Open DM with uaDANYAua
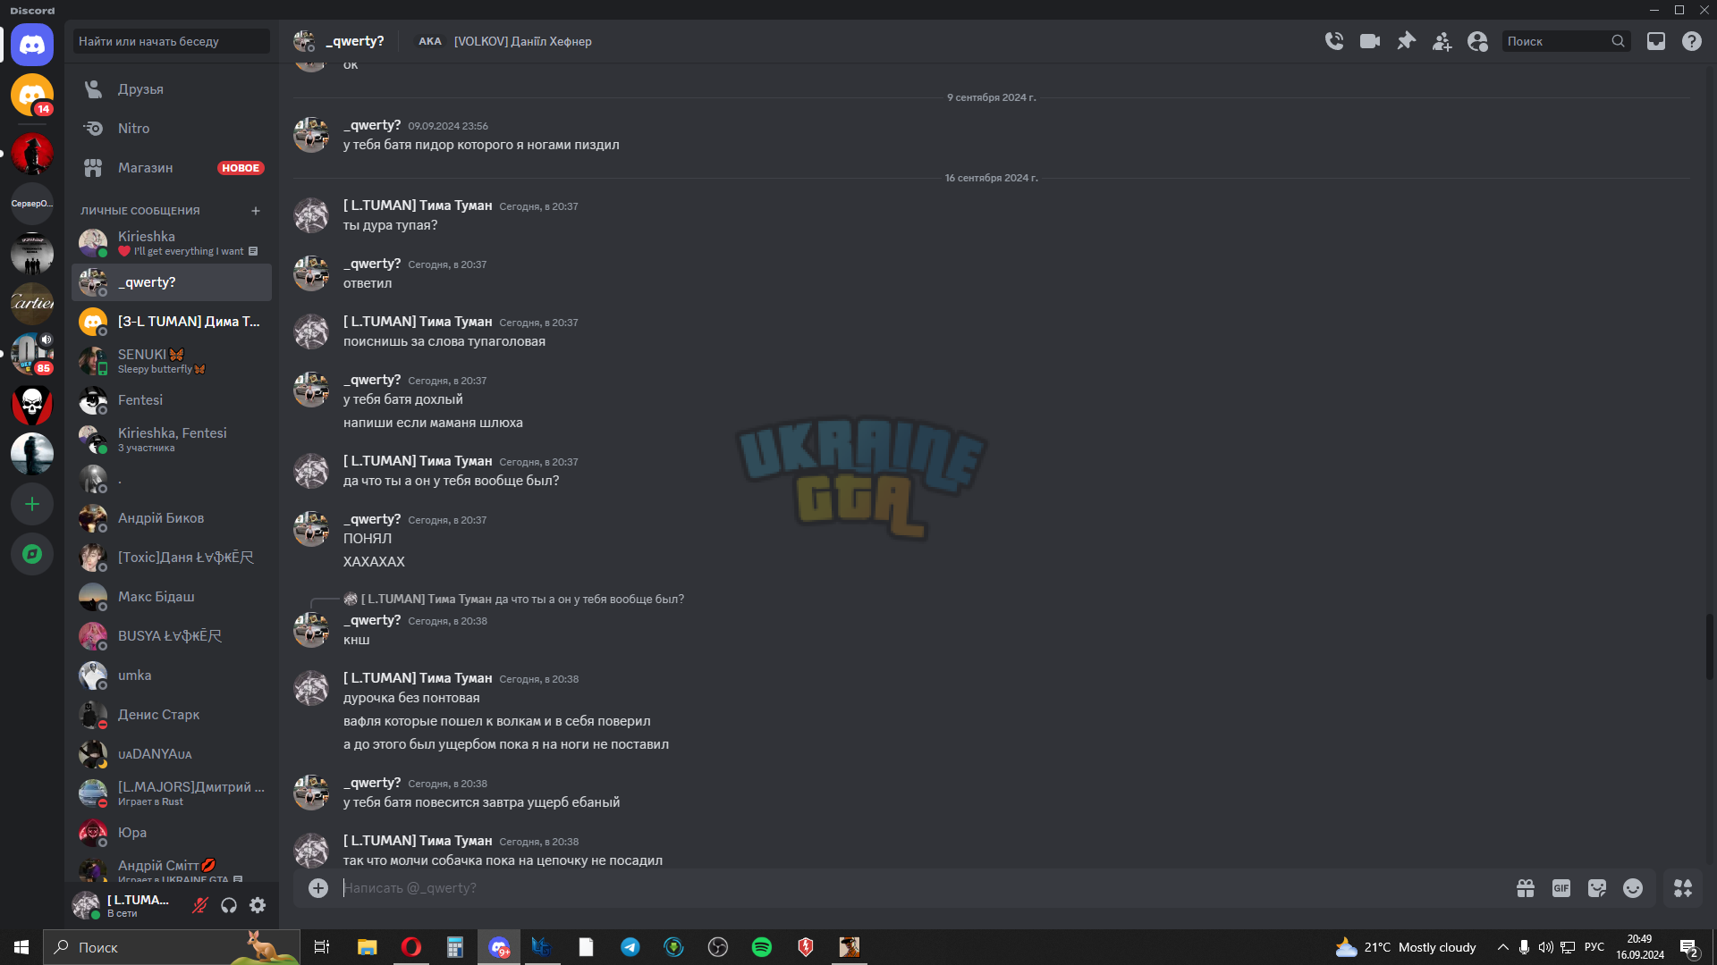This screenshot has height=965, width=1717. click(172, 754)
